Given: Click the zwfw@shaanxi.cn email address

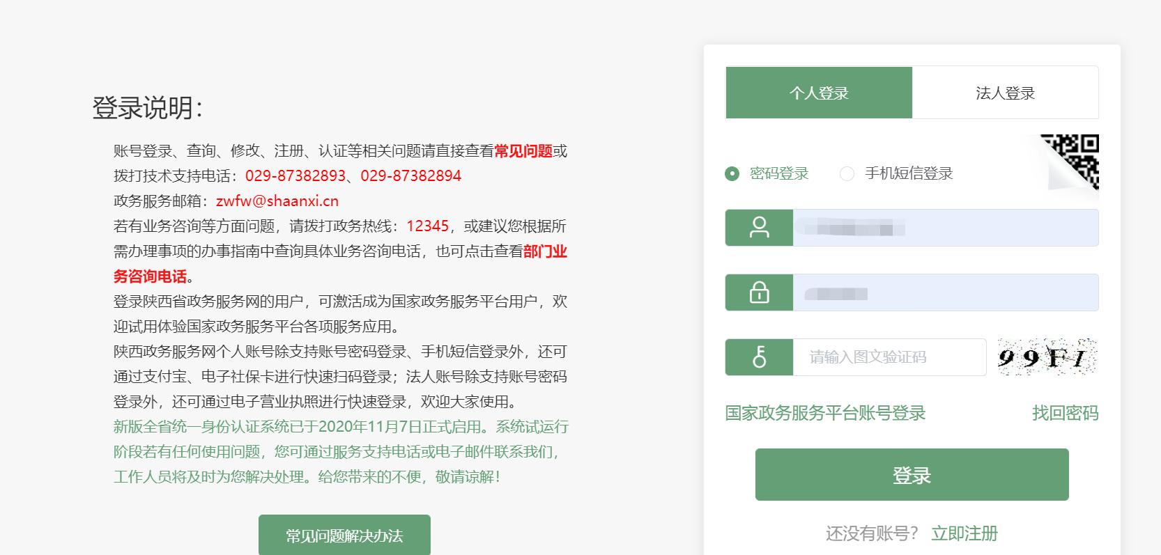Looking at the screenshot, I should coord(277,201).
